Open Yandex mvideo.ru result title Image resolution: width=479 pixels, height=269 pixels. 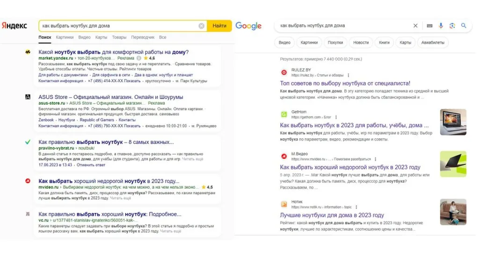(109, 181)
